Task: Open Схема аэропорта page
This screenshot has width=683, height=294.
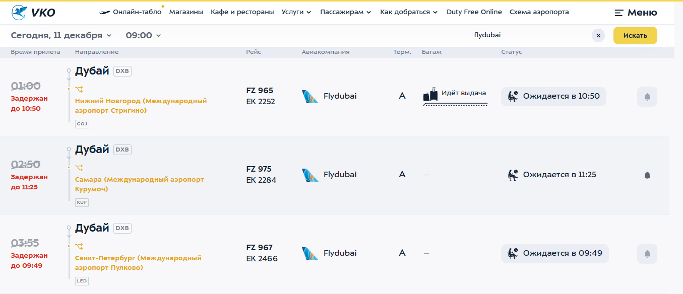Action: [539, 12]
